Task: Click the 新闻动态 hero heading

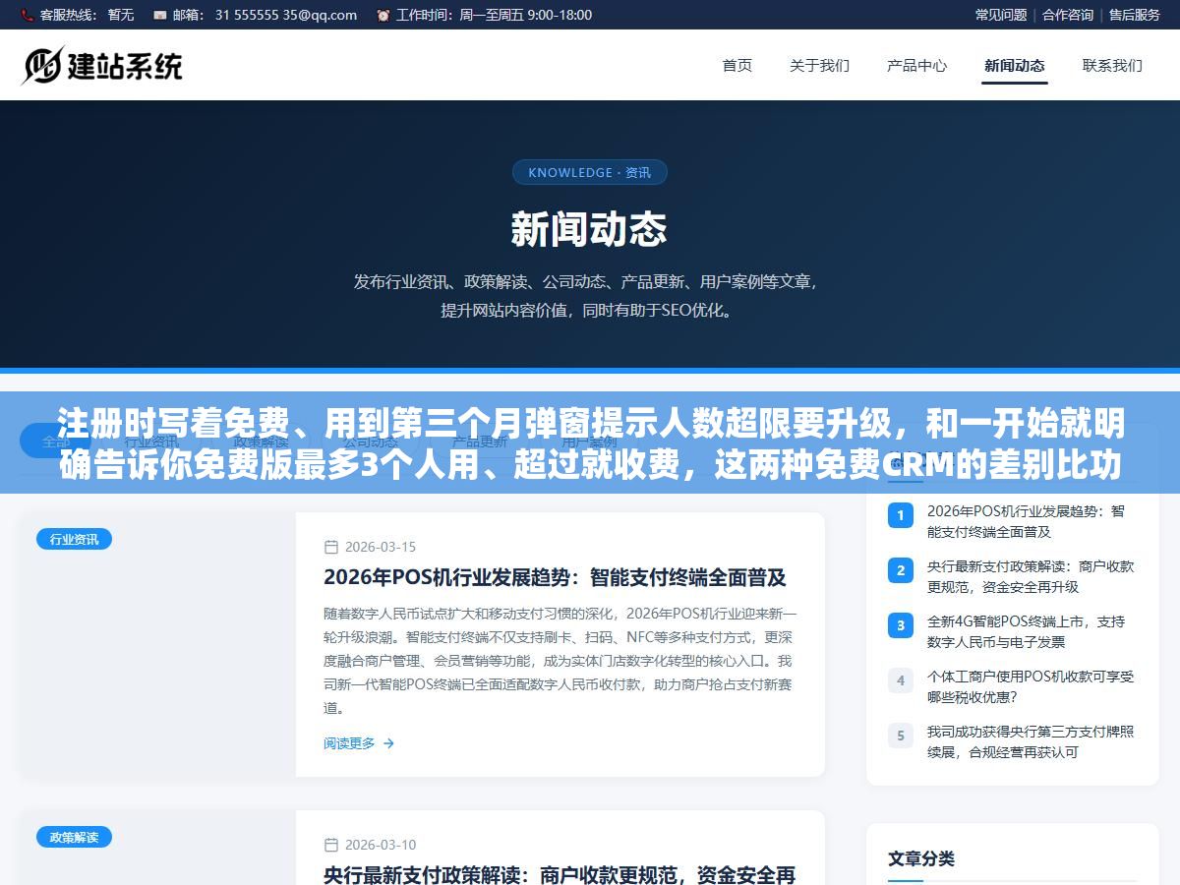Action: click(x=589, y=230)
